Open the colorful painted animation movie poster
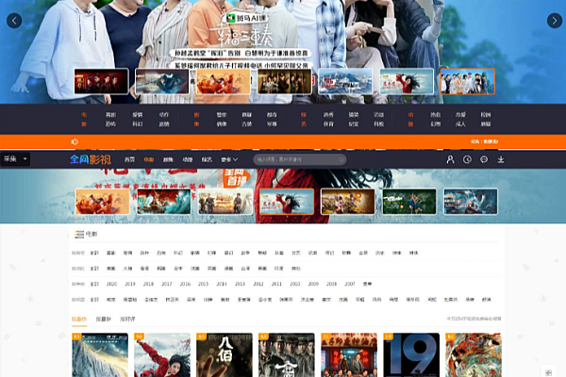Viewport: 566px width, 377px height. (474, 355)
